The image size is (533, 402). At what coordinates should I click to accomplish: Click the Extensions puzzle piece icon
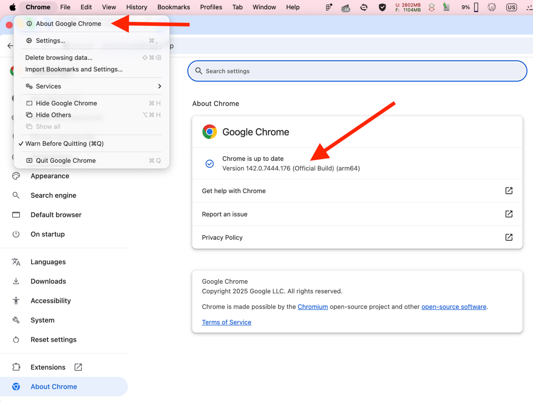(16, 367)
